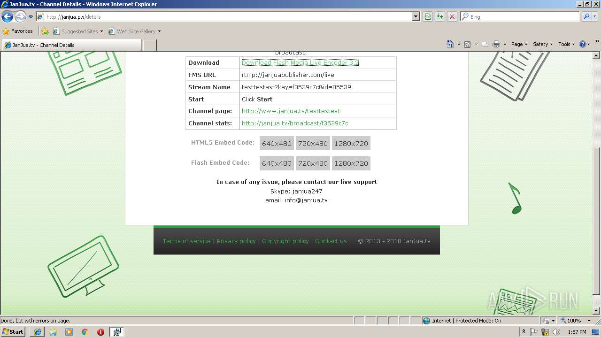Open the Help question mark menu

pos(585,44)
